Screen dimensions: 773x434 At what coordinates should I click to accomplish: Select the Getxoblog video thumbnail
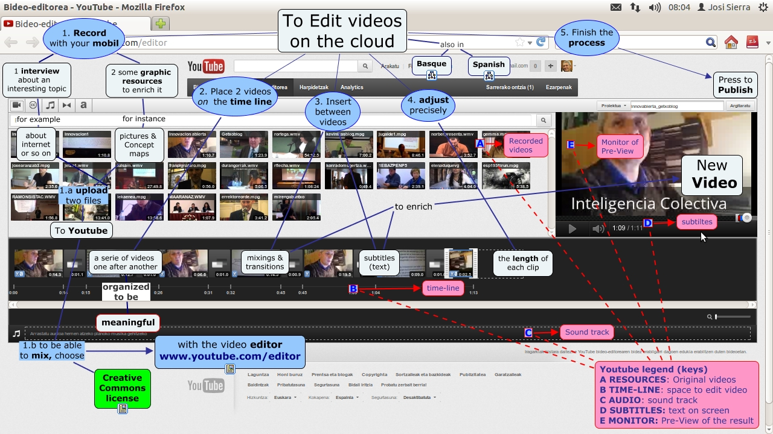pos(244,144)
